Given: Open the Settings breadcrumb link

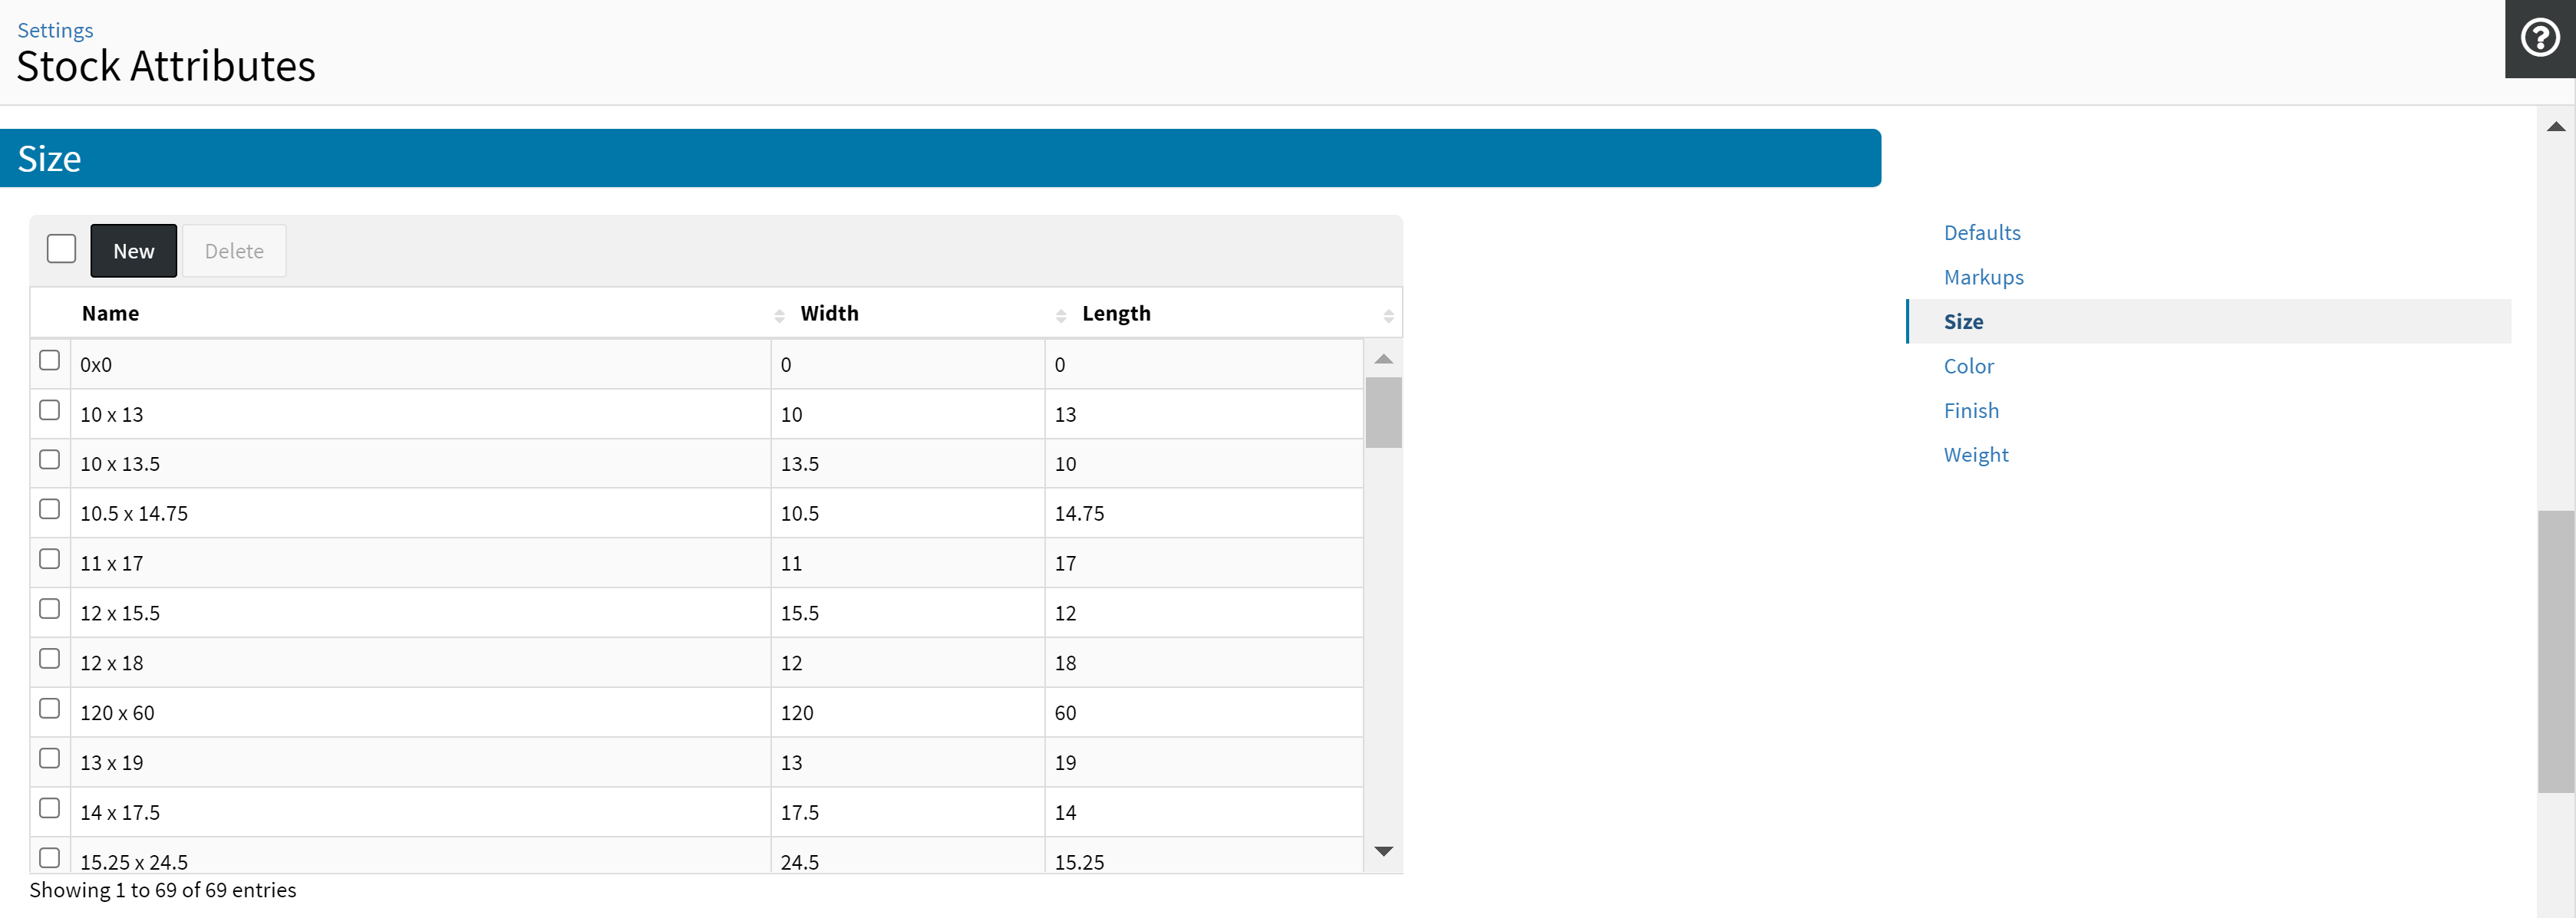Looking at the screenshot, I should tap(55, 30).
